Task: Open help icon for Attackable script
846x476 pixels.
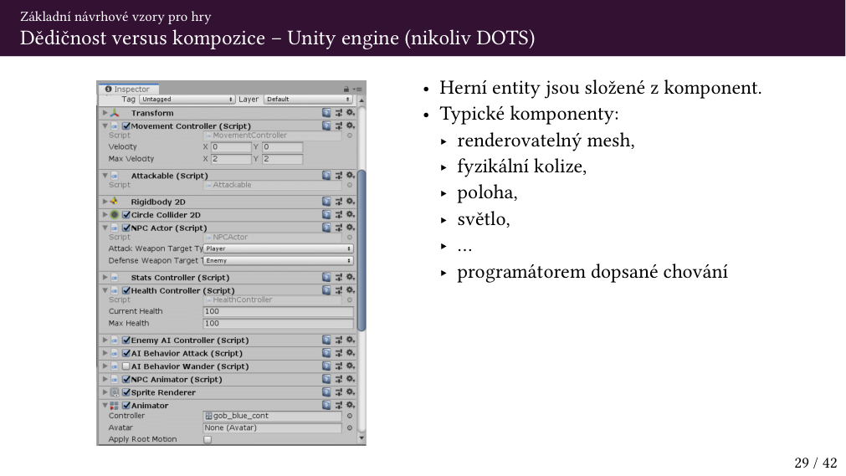Action: [326, 176]
